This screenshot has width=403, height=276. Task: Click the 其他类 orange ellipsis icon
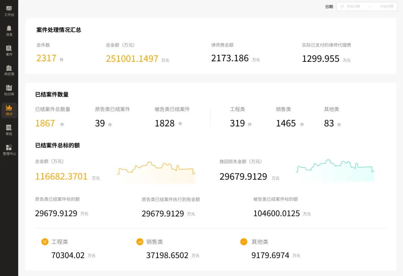click(244, 242)
